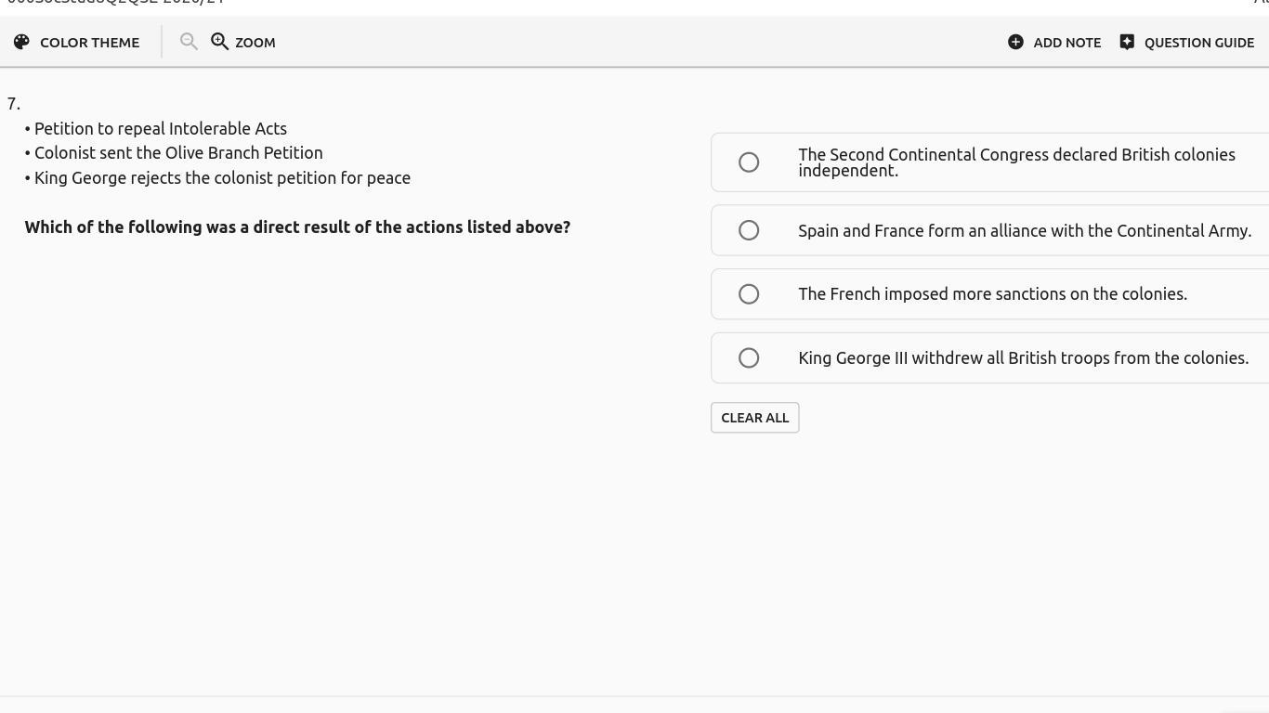This screenshot has width=1269, height=713.
Task: Click the bold question prompt text
Action: pyautogui.click(x=297, y=227)
